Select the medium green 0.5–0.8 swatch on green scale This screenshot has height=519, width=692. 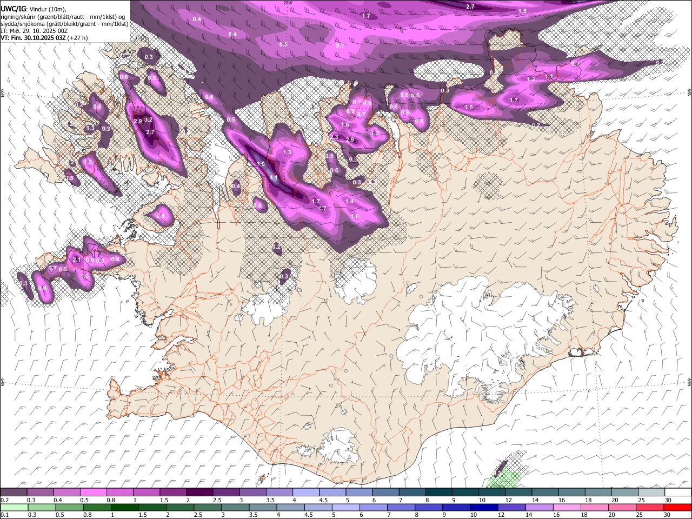click(69, 508)
